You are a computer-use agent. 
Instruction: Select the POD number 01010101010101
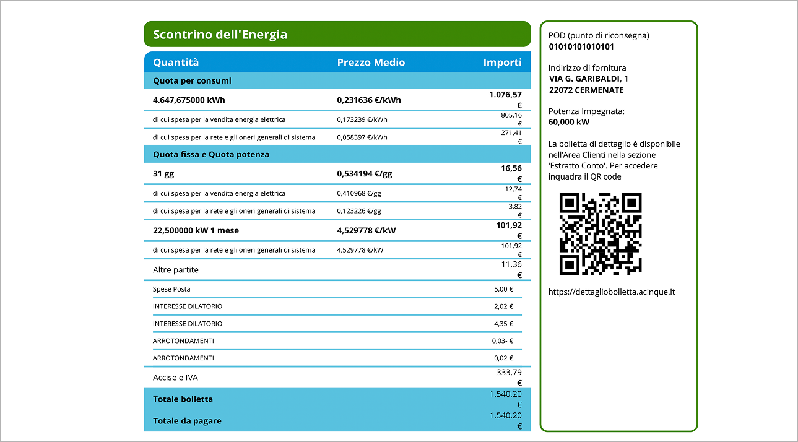click(581, 46)
